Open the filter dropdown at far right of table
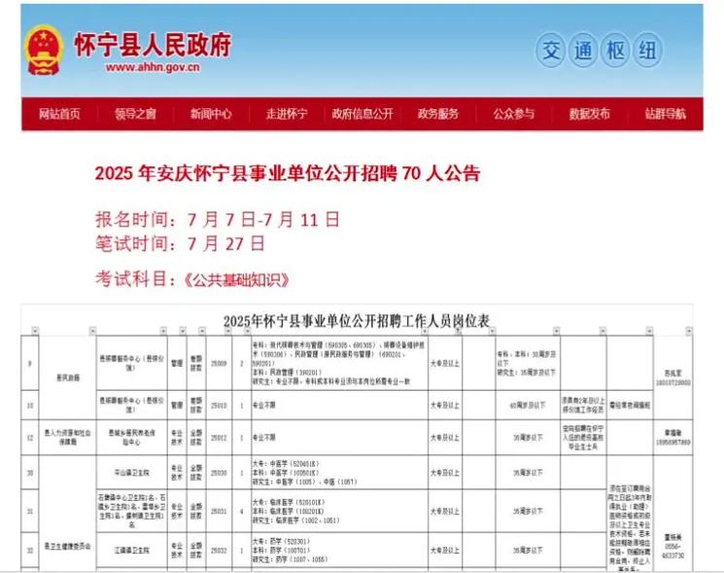This screenshot has height=573, width=724. pyautogui.click(x=689, y=331)
